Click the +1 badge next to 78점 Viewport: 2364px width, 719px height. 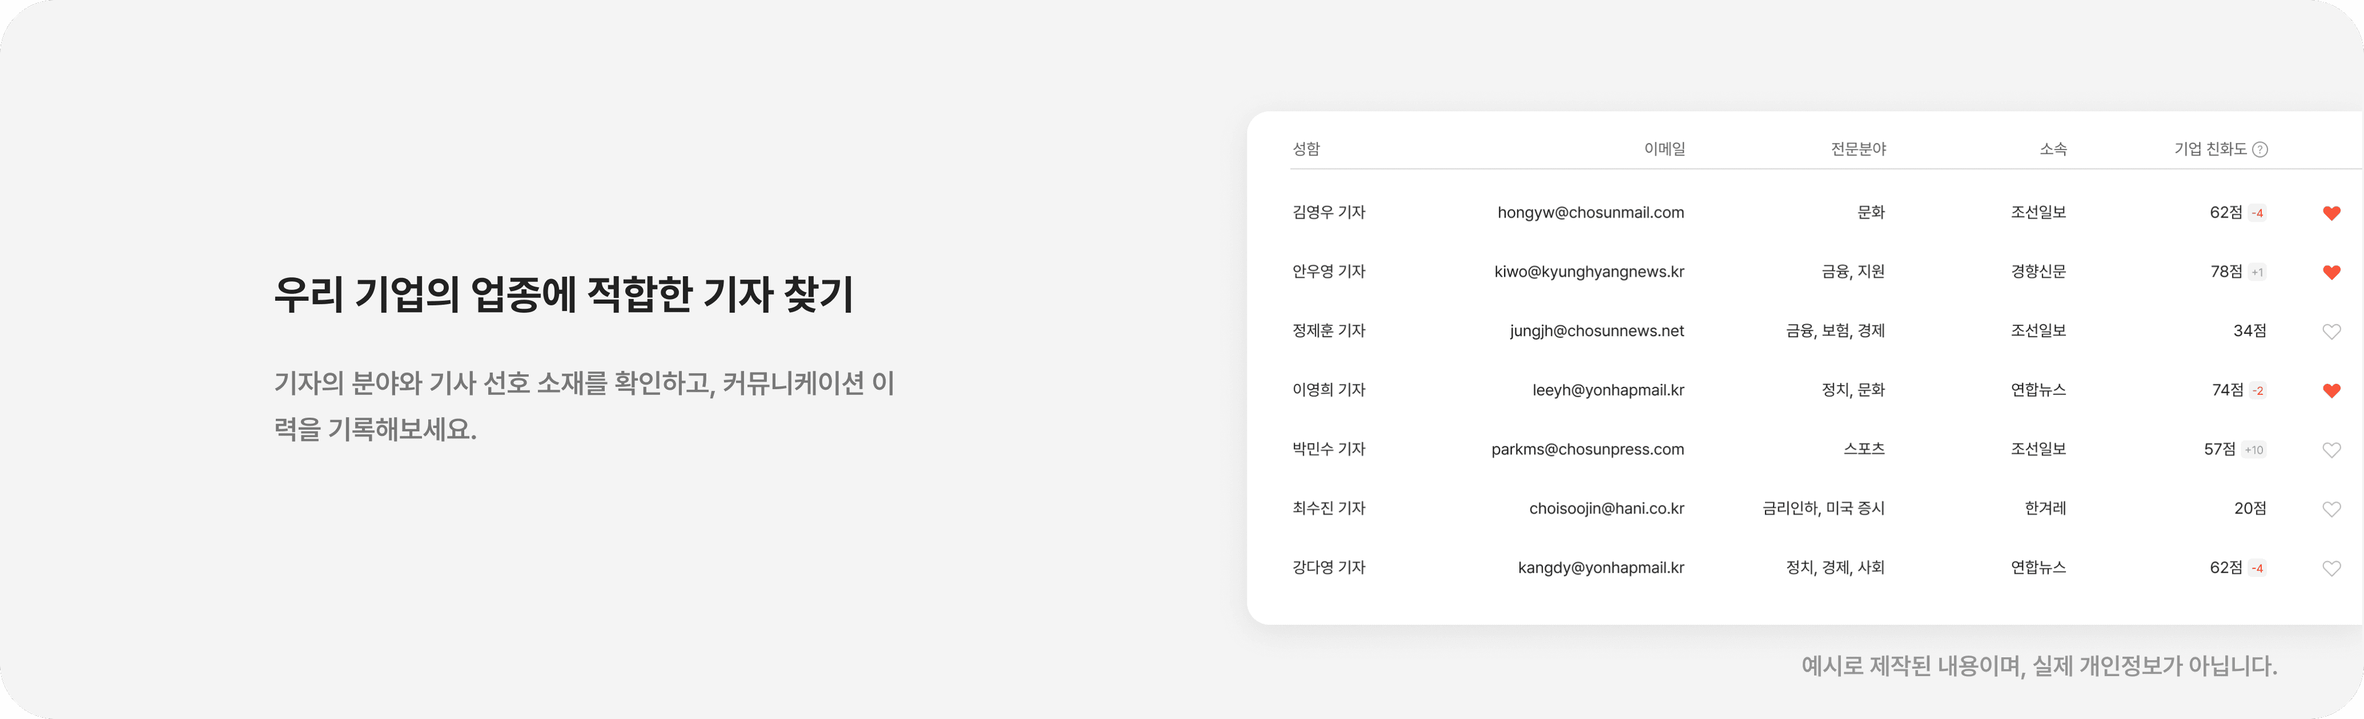(2257, 272)
